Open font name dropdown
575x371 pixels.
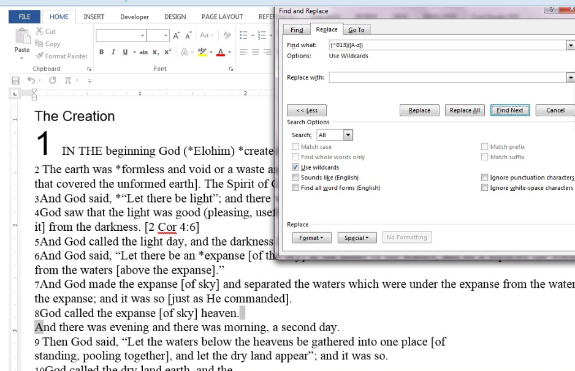[142, 36]
